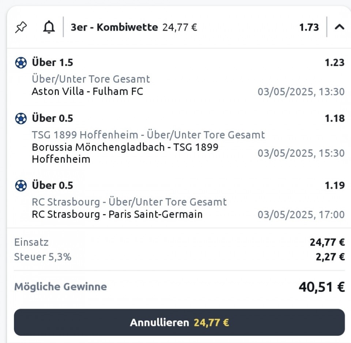Select the Über 1.5 selection title
The height and width of the screenshot is (343, 351).
pos(52,62)
